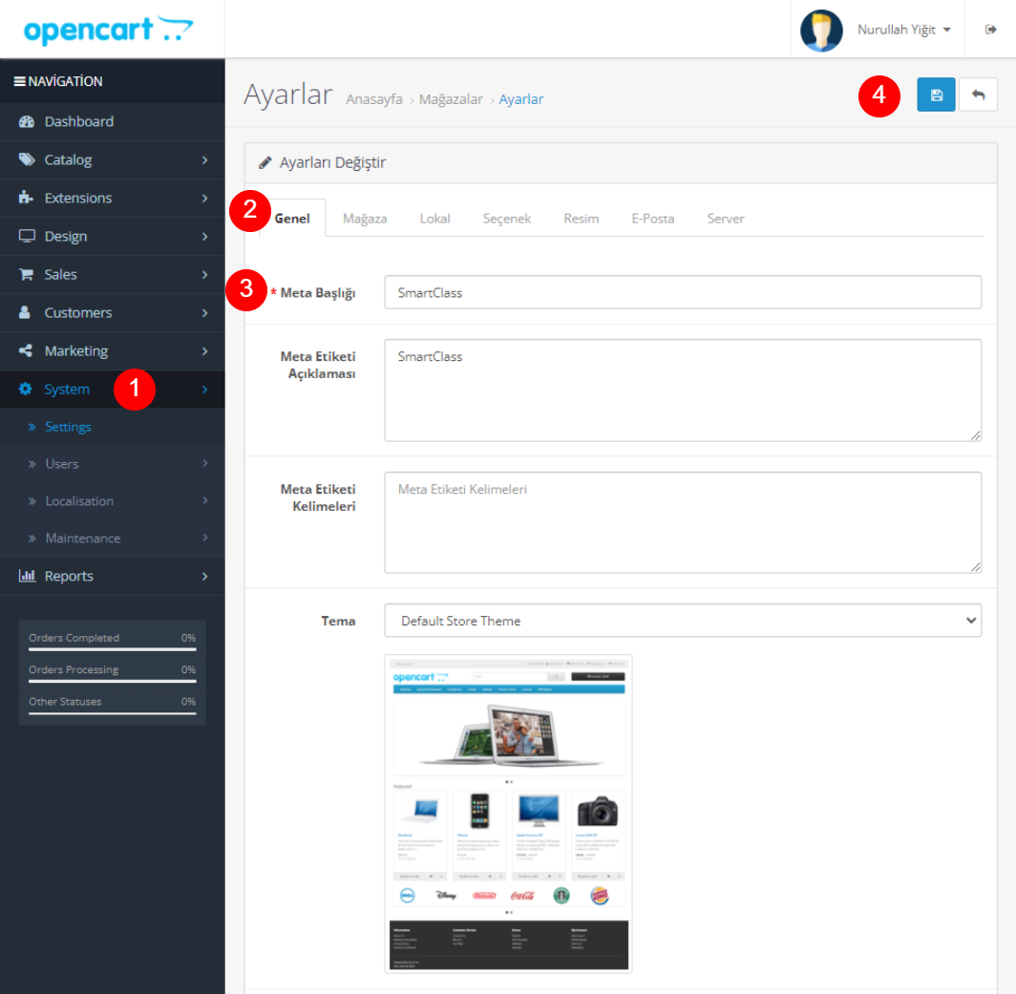
Task: Click the Sales shopping cart icon
Action: click(x=27, y=275)
